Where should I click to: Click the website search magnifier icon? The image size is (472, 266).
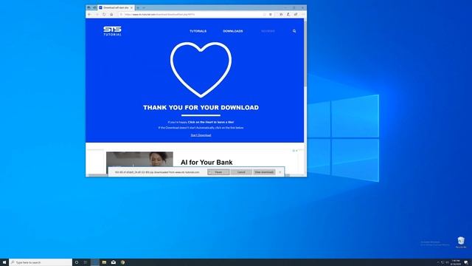point(294,31)
